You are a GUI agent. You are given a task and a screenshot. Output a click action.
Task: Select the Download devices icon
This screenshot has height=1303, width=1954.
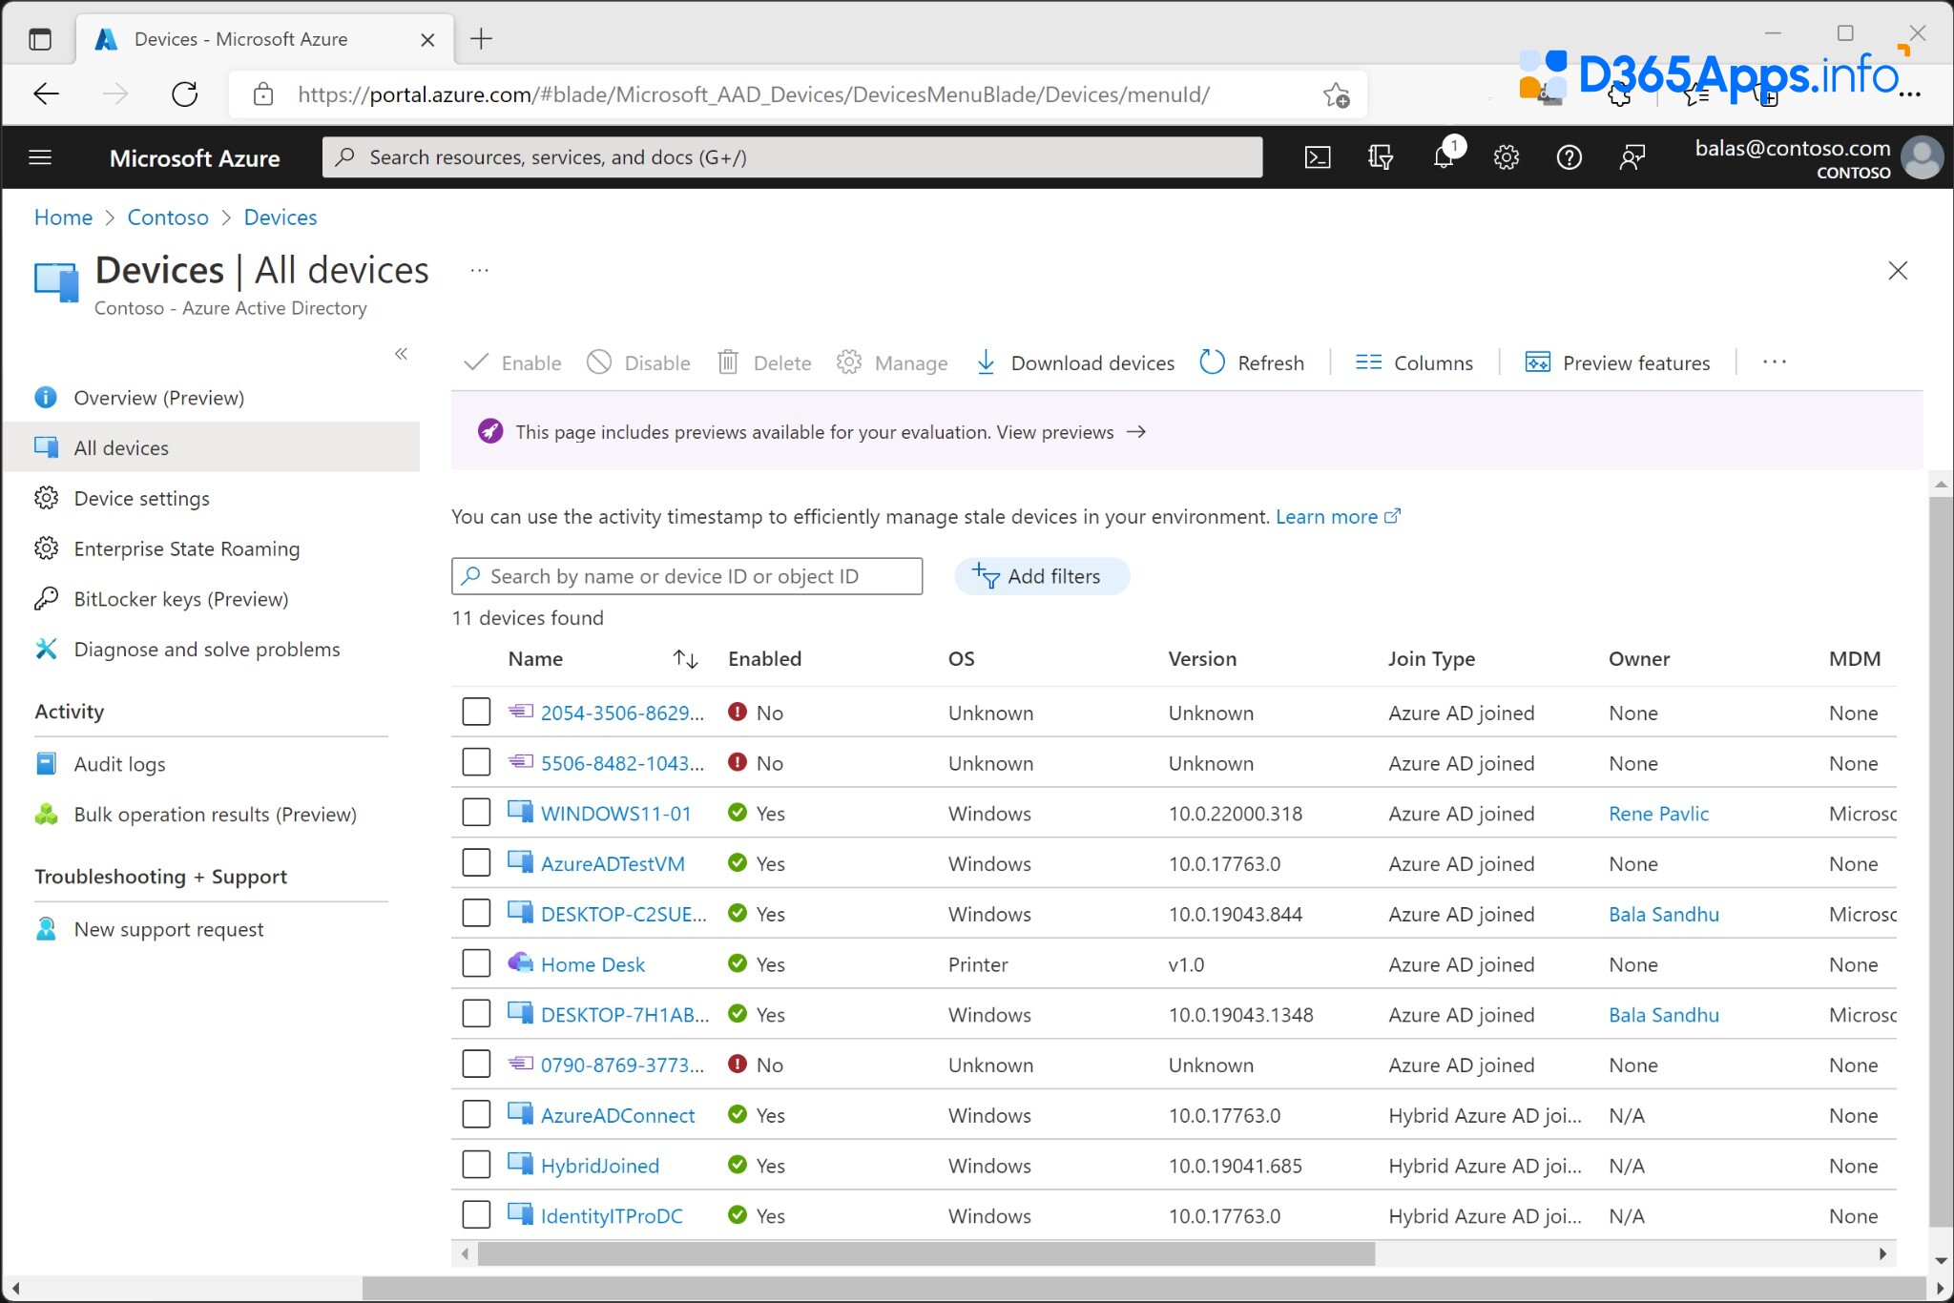[x=985, y=362]
